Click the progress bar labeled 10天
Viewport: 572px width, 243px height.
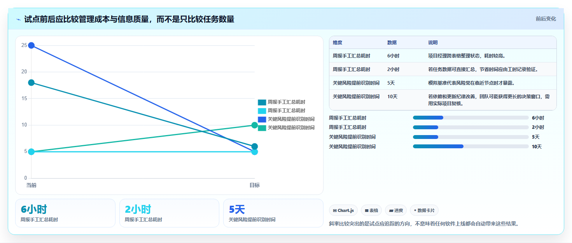(471, 147)
